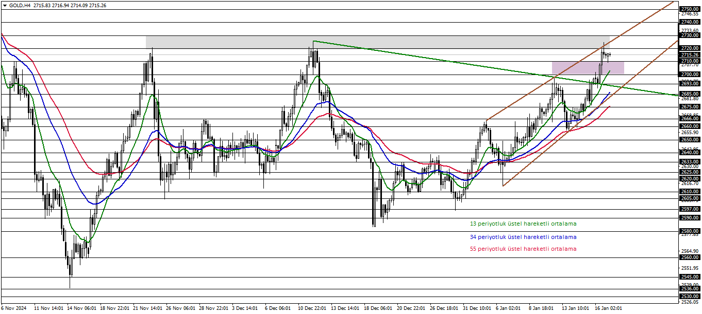
Task: Click the 2625.00 horizontal line price tag
Action: (x=690, y=172)
